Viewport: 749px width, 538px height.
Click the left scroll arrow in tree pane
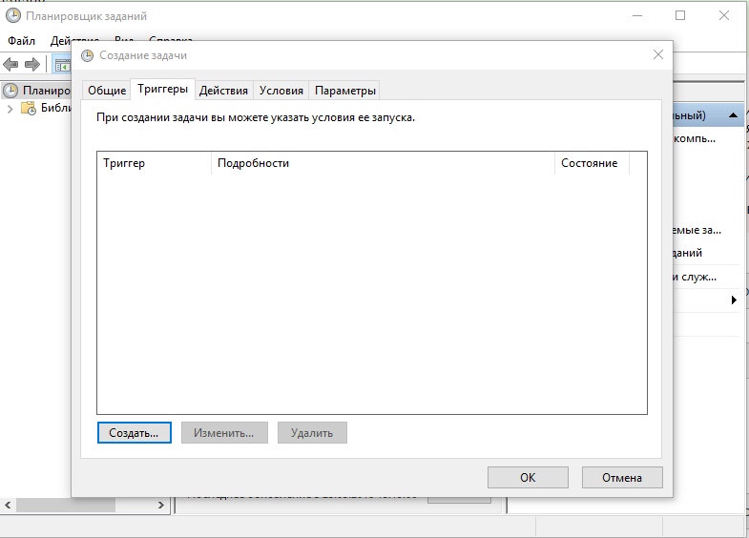(x=8, y=505)
